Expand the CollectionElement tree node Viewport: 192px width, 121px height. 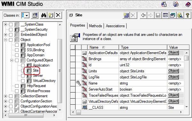pyautogui.click(x=5, y=96)
